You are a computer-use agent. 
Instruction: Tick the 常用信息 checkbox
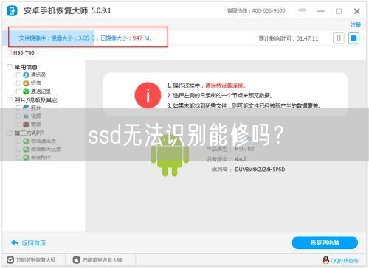pos(10,67)
